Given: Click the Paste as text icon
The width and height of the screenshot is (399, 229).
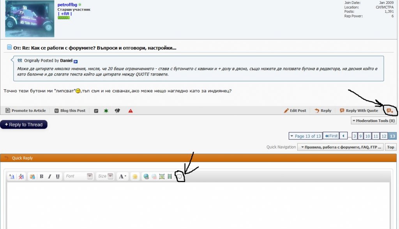Looking at the screenshot, I should click(32, 177).
